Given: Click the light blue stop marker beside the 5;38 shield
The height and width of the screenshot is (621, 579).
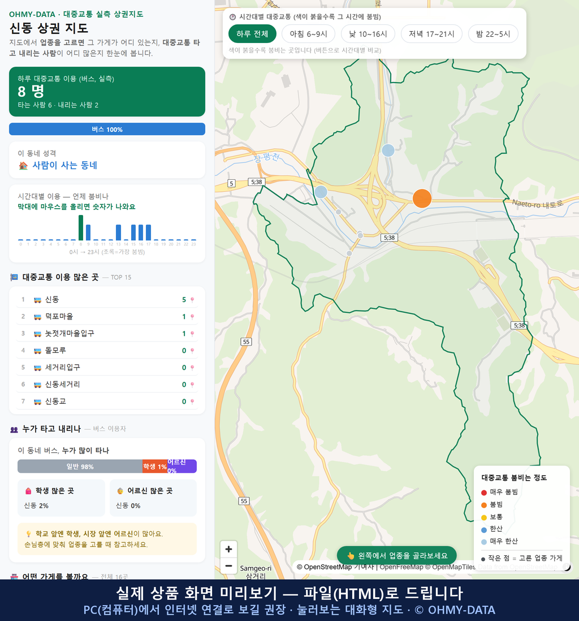Looking at the screenshot, I should pos(321,192).
